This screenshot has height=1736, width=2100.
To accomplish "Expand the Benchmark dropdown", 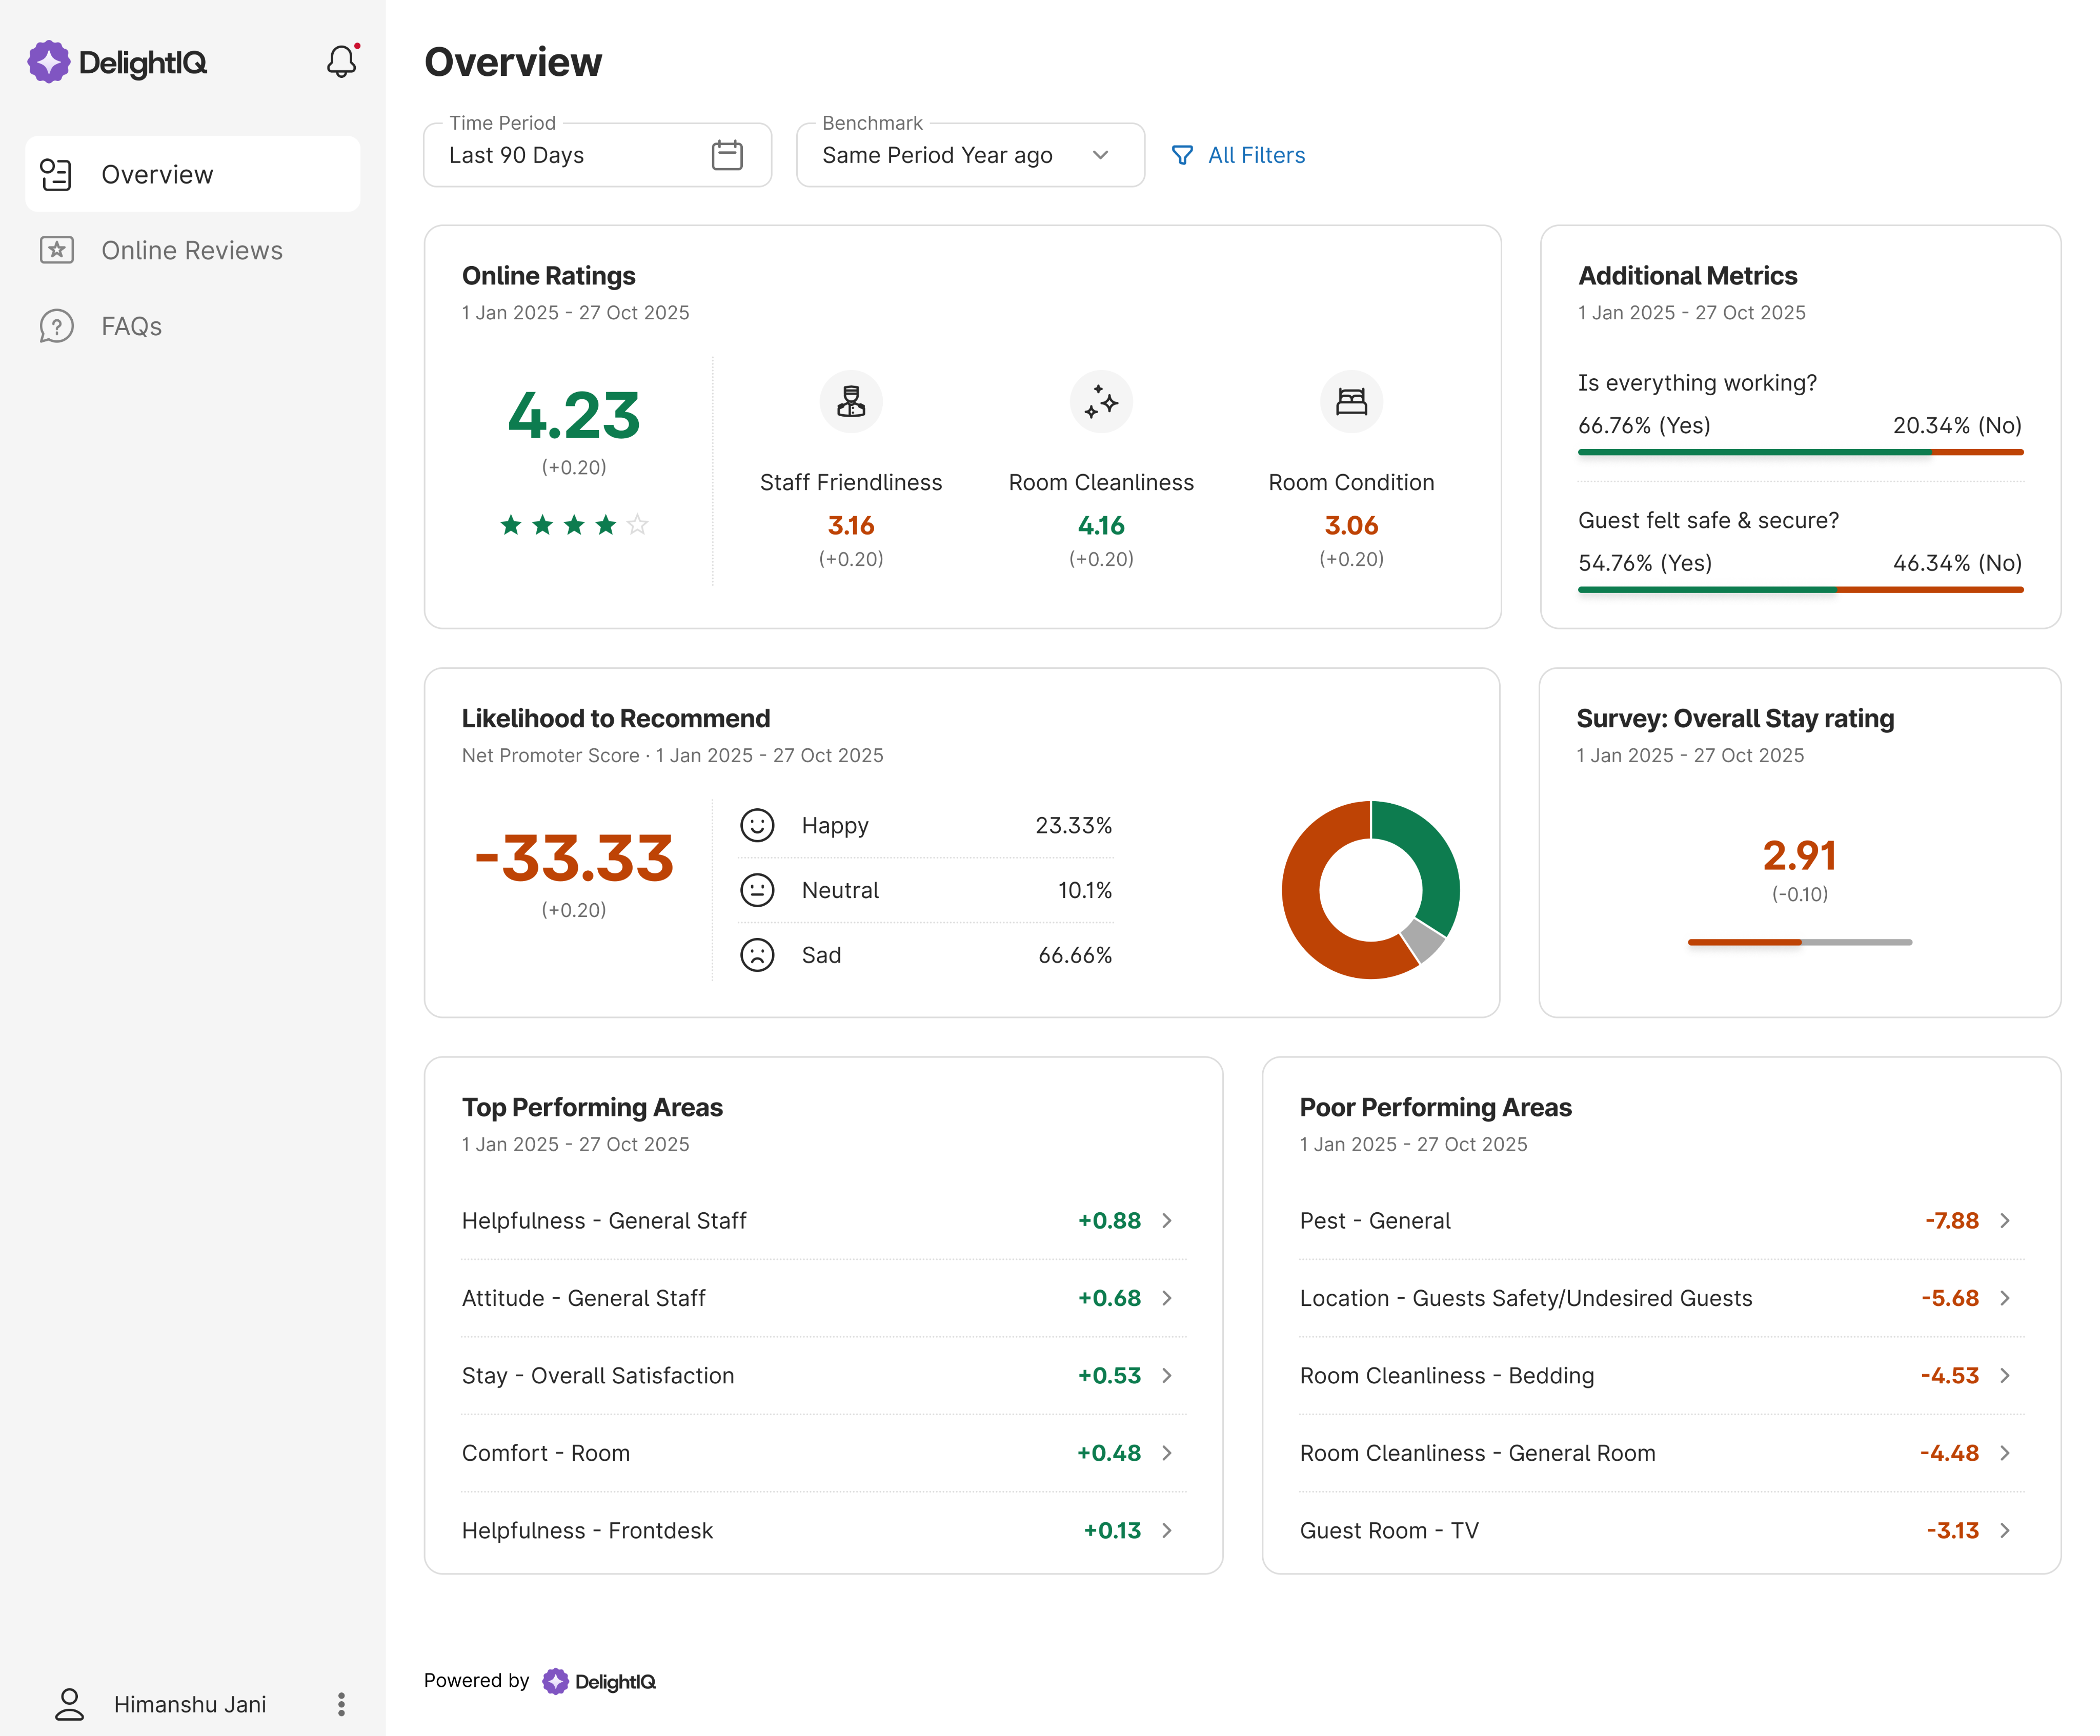I will (1100, 155).
